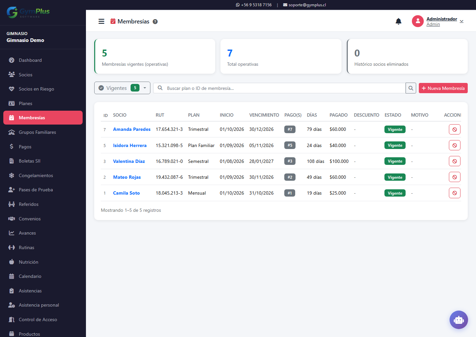
Task: Open payment badge #5
Action: coord(290,145)
